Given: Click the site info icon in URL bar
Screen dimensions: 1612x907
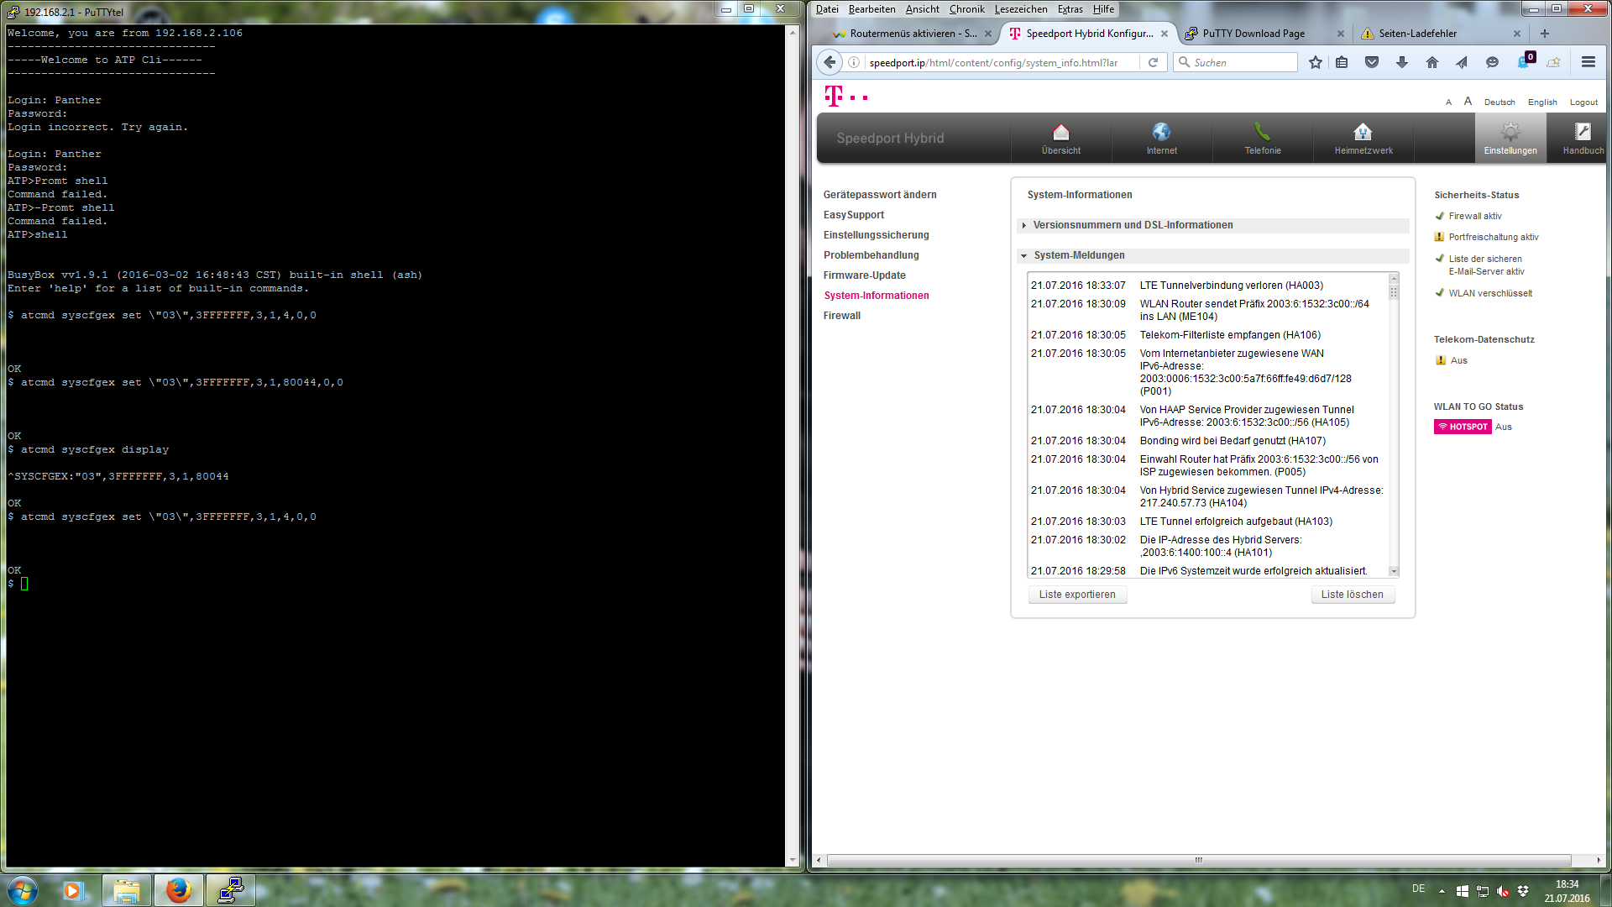Looking at the screenshot, I should tap(854, 62).
